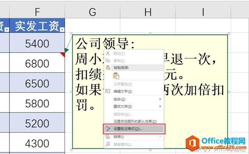Image resolution: width=249 pixels, height=154 pixels.
Task: Click cell with value 6800
Action: 37,63
